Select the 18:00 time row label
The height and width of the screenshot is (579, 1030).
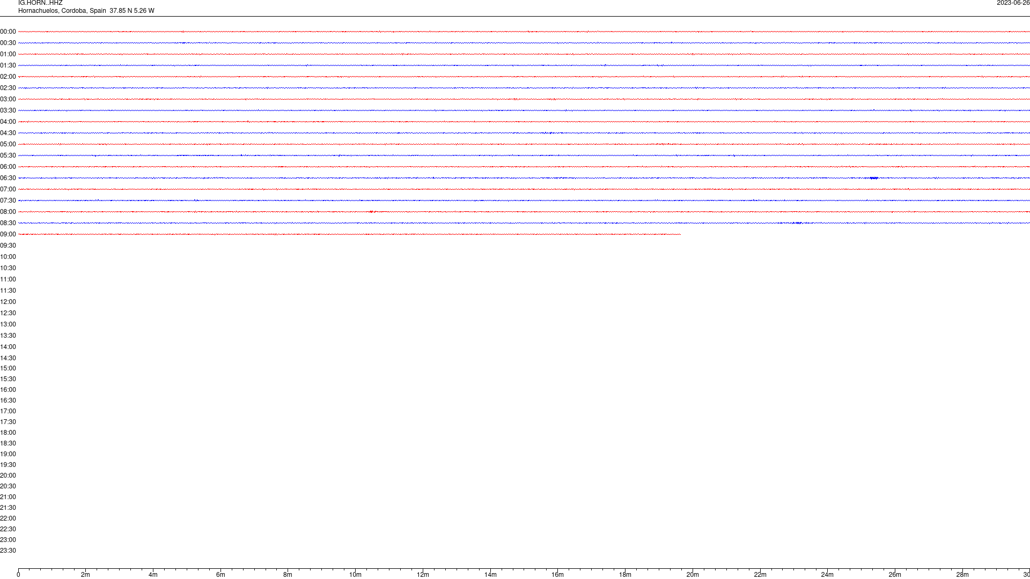point(8,433)
